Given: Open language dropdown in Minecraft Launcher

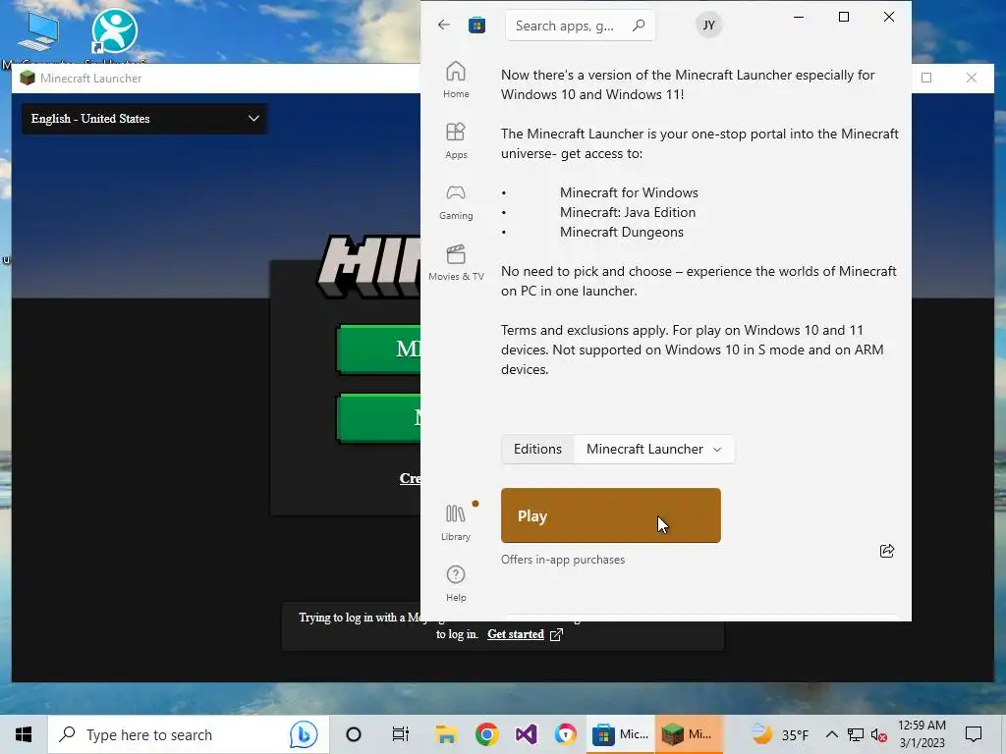Looking at the screenshot, I should (145, 119).
